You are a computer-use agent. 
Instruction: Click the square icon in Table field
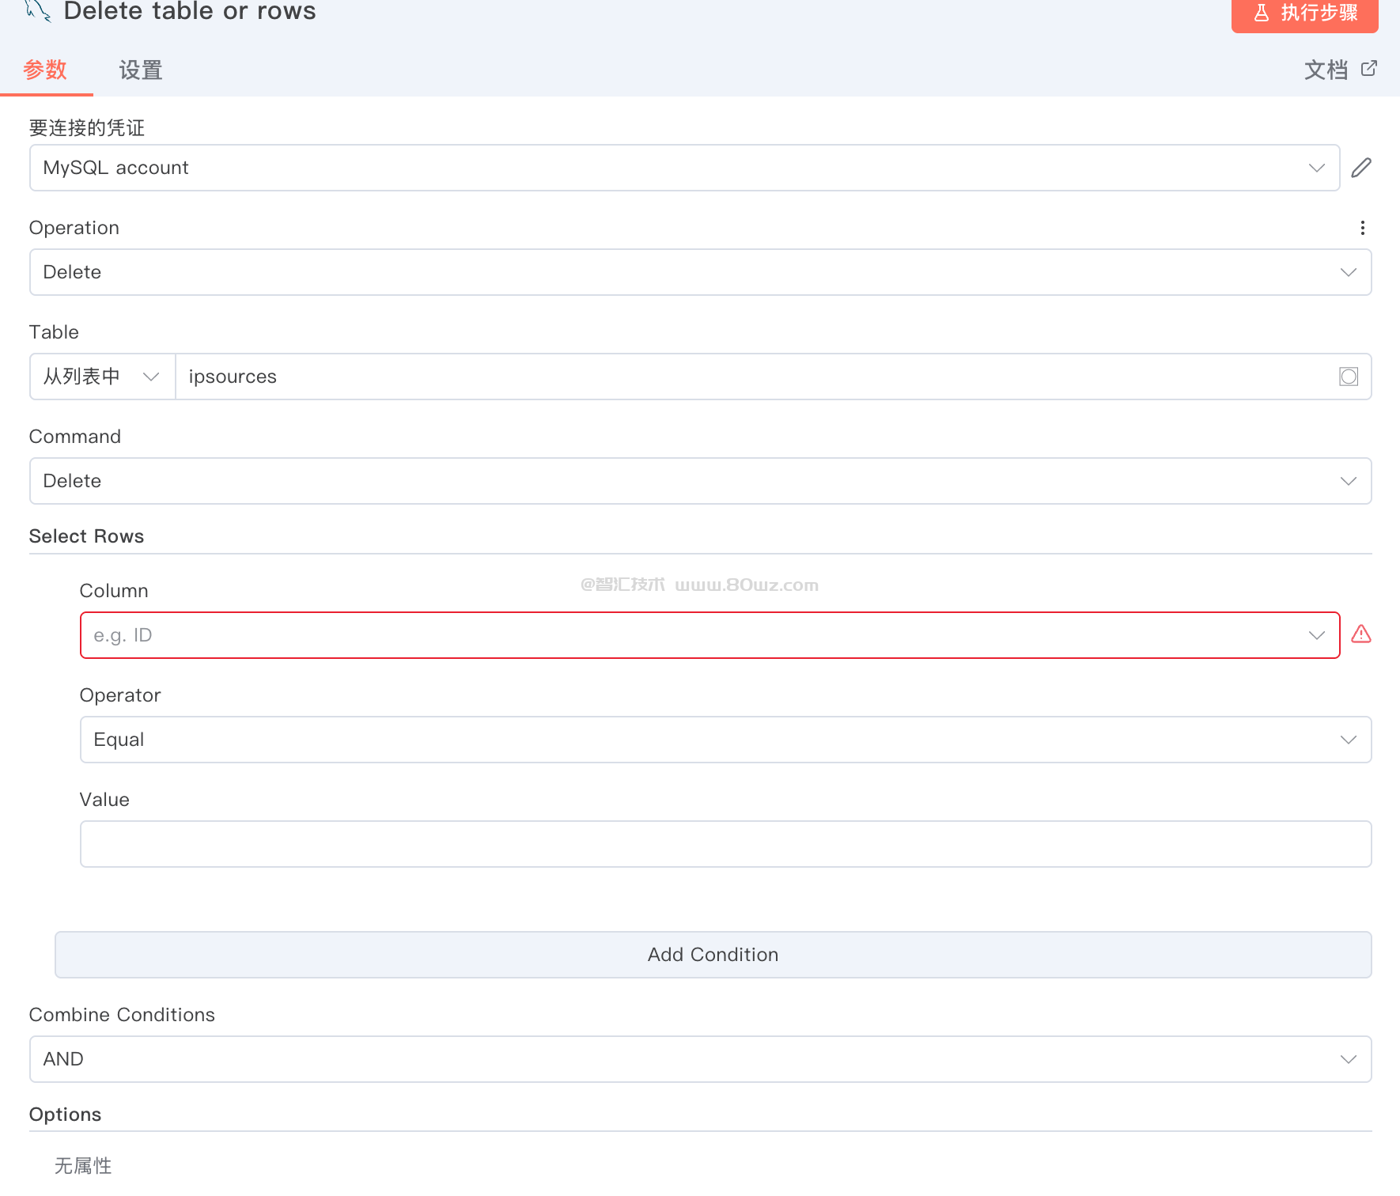coord(1349,377)
